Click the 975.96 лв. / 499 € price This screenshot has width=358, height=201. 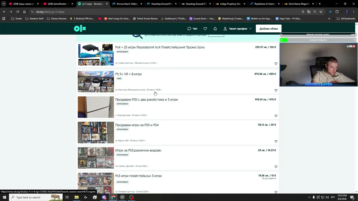[265, 74]
